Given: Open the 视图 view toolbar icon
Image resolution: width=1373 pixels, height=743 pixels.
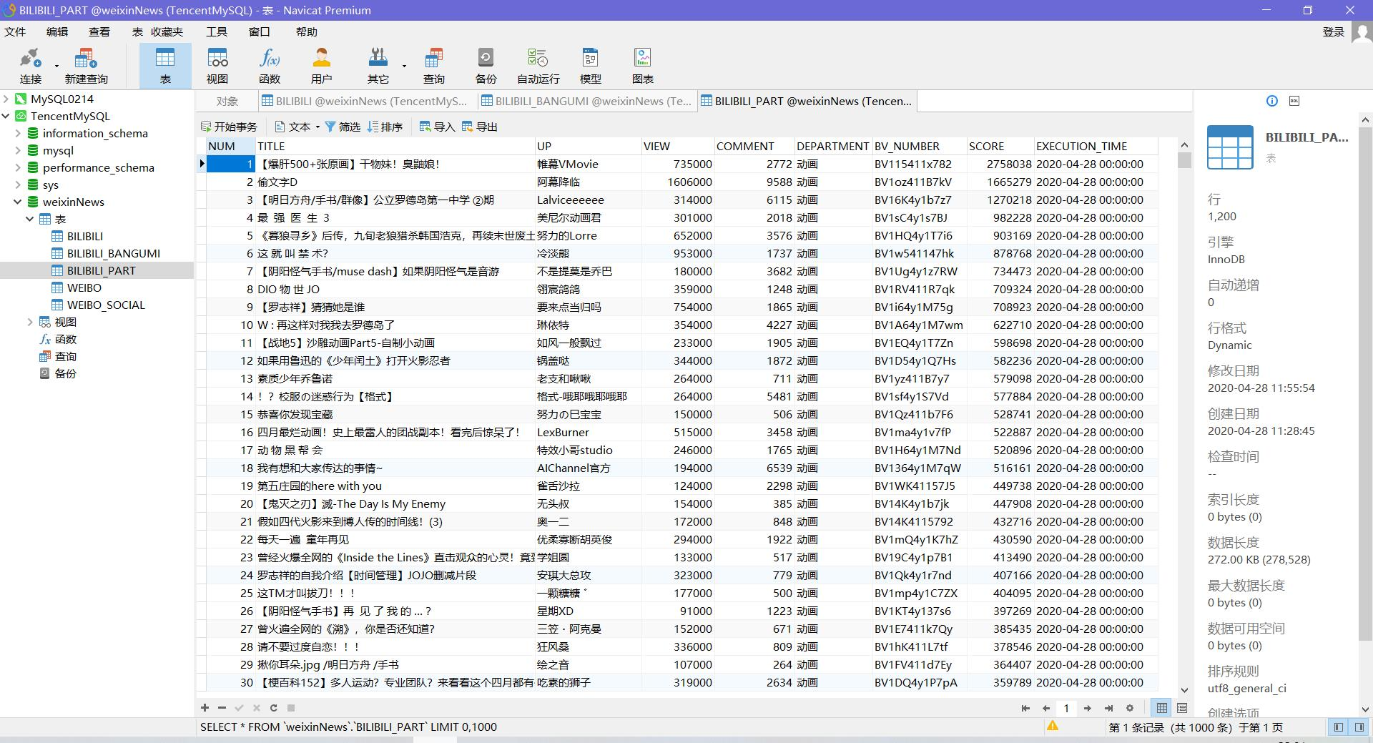Looking at the screenshot, I should pyautogui.click(x=217, y=66).
